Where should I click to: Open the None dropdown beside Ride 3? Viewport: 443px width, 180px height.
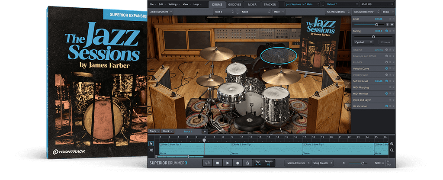[x=256, y=12]
